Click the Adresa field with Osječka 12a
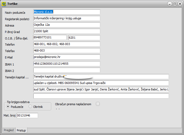The width and height of the screenshot is (184, 135). (67, 25)
